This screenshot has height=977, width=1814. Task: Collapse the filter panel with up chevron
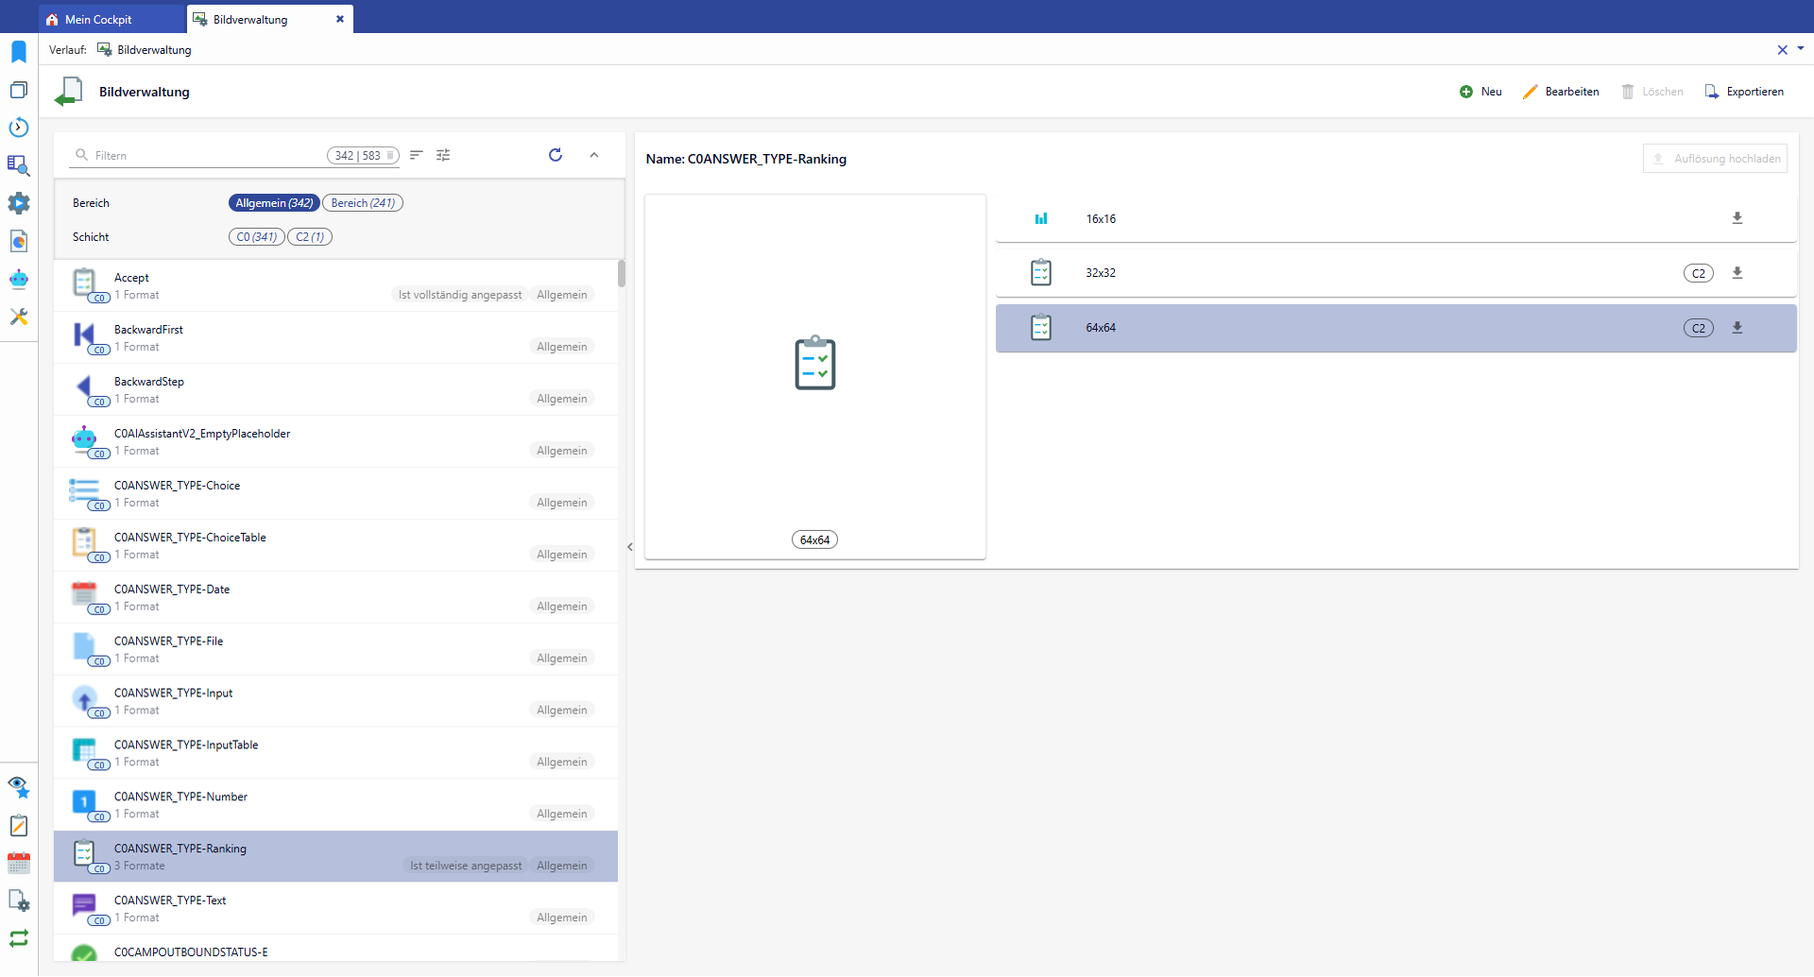click(x=594, y=155)
